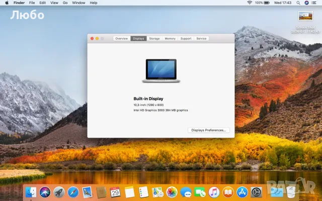Image resolution: width=322 pixels, height=201 pixels.
Task: Open Safari compass icon in Dock
Action: 73,192
